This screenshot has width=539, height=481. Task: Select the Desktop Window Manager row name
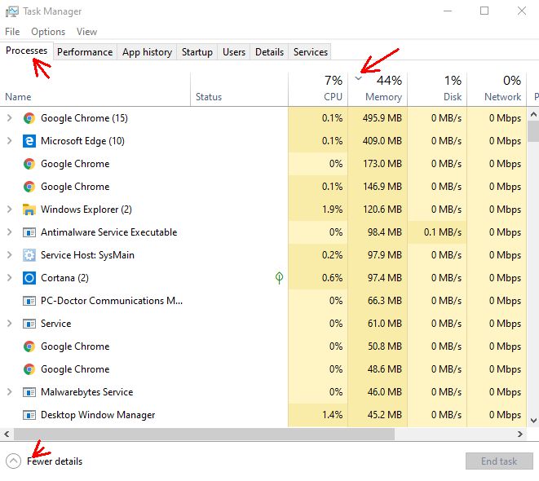click(x=98, y=415)
